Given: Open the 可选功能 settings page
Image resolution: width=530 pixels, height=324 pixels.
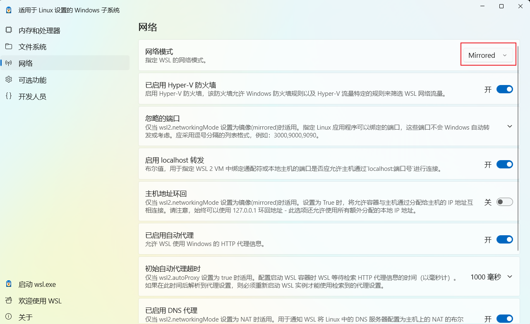Looking at the screenshot, I should click(x=65, y=80).
